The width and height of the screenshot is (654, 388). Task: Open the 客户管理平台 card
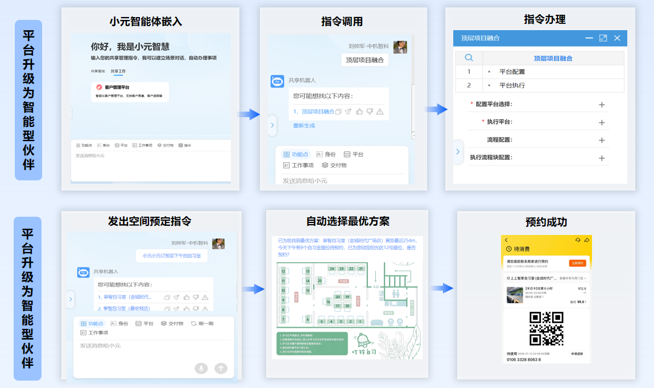[130, 92]
